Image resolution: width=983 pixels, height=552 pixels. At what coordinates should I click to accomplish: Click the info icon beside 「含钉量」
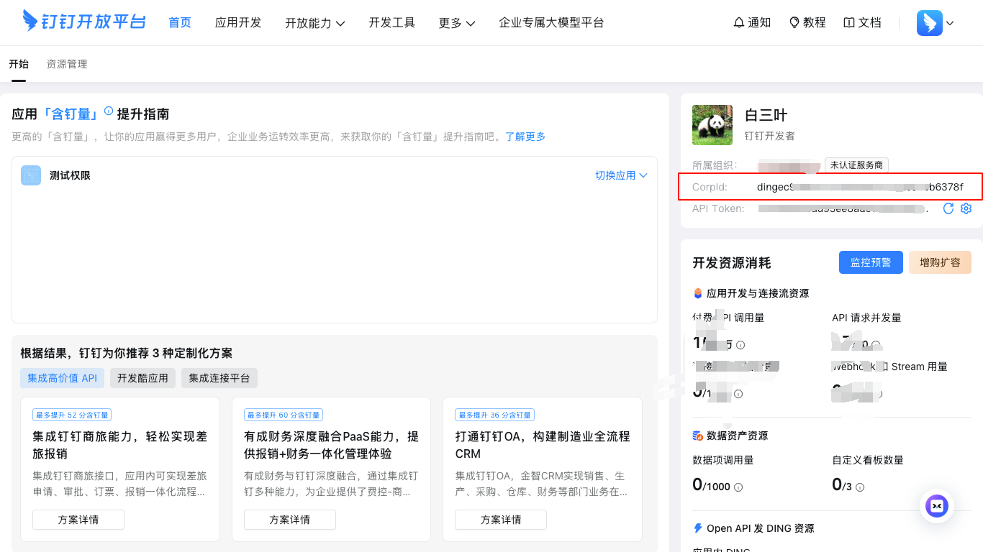[x=109, y=111]
